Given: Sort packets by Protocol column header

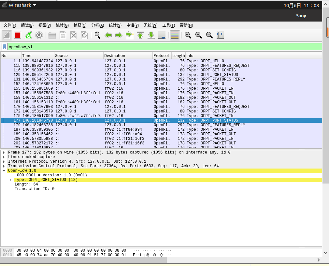Looking at the screenshot, I should pyautogui.click(x=161, y=56).
